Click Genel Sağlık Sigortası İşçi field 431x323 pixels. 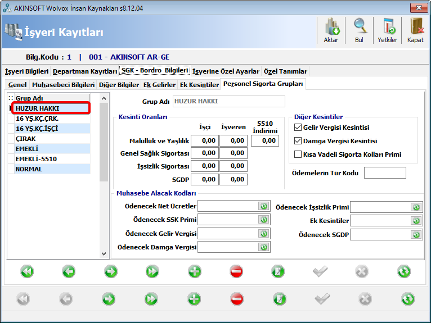205,153
